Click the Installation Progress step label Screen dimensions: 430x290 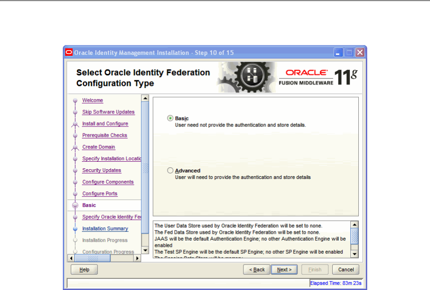tap(105, 240)
